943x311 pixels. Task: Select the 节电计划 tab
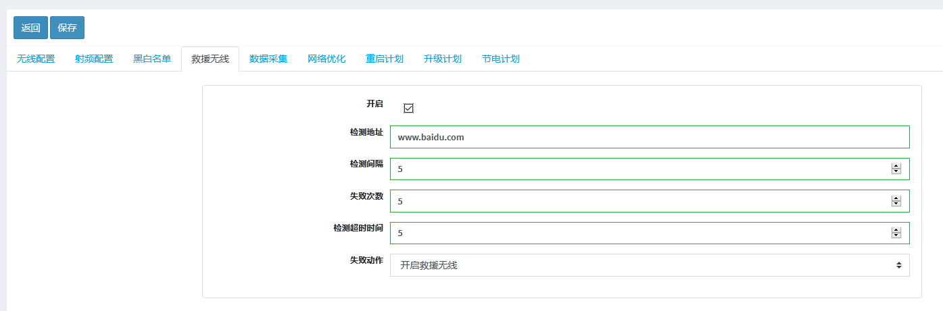coord(501,59)
